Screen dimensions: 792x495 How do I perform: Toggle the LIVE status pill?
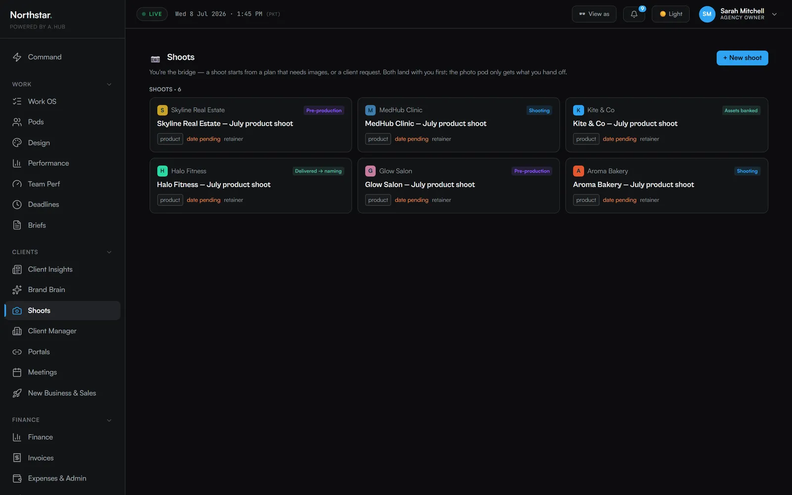(152, 14)
